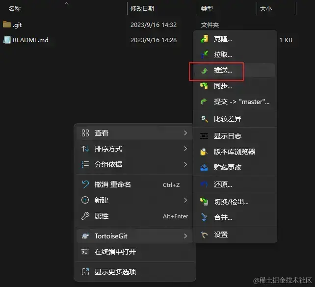This screenshot has width=315, height=287.
Task: Click the TortoiseGit turtle icon
Action: pyautogui.click(x=85, y=236)
